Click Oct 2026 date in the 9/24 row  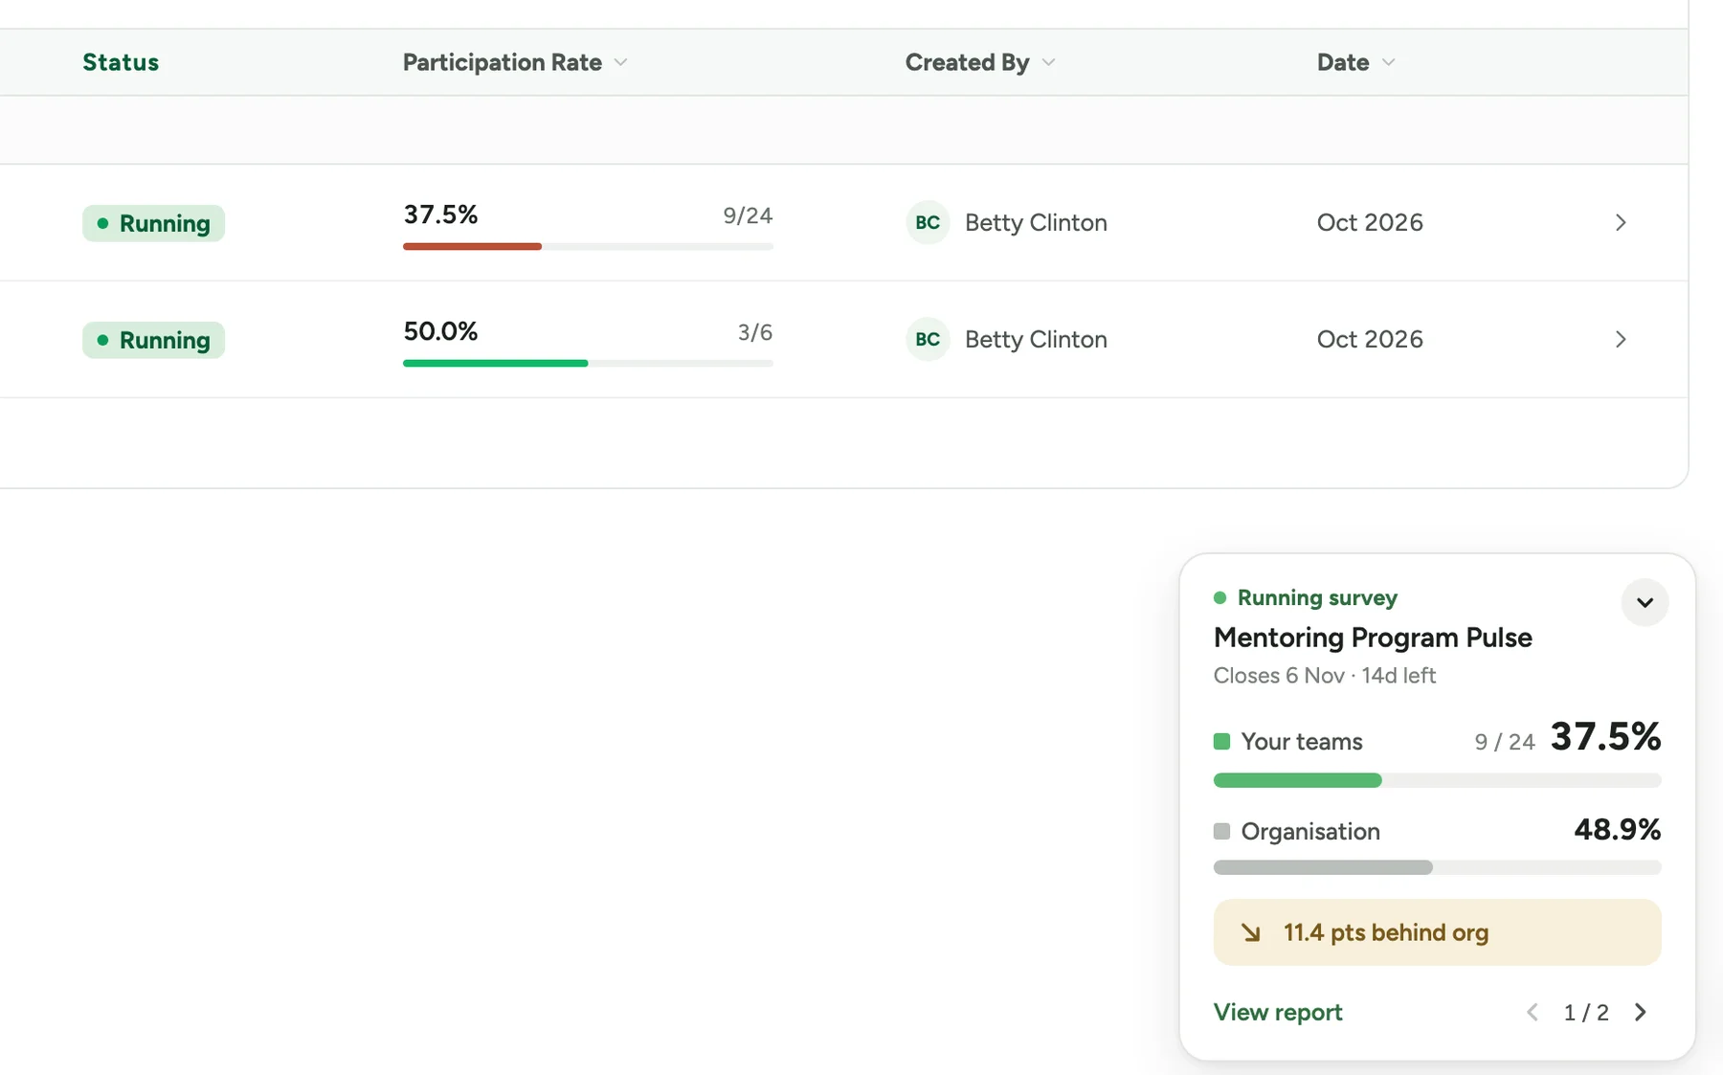tap(1370, 223)
